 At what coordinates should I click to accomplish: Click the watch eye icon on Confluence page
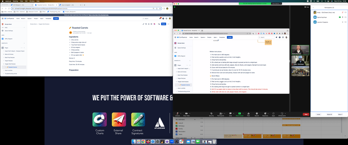[152, 24]
